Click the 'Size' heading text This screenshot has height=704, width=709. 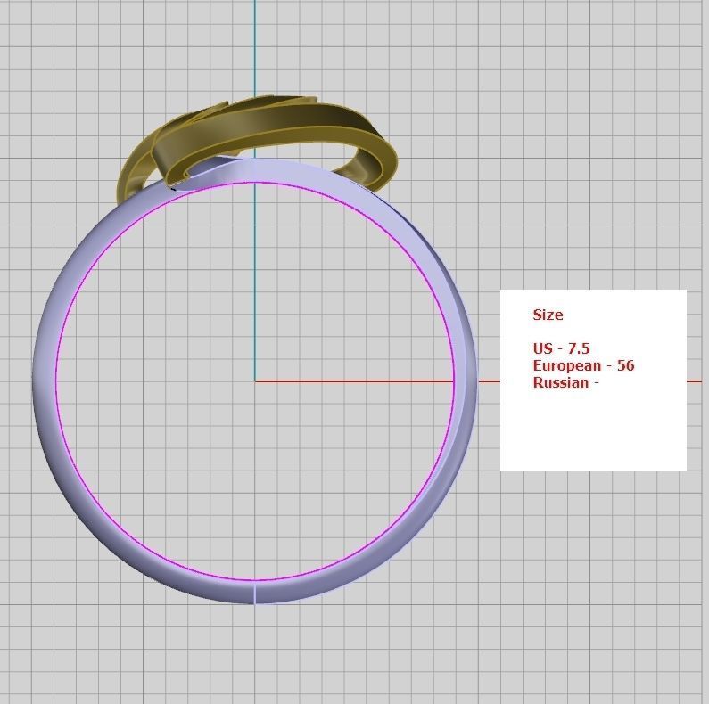click(548, 315)
